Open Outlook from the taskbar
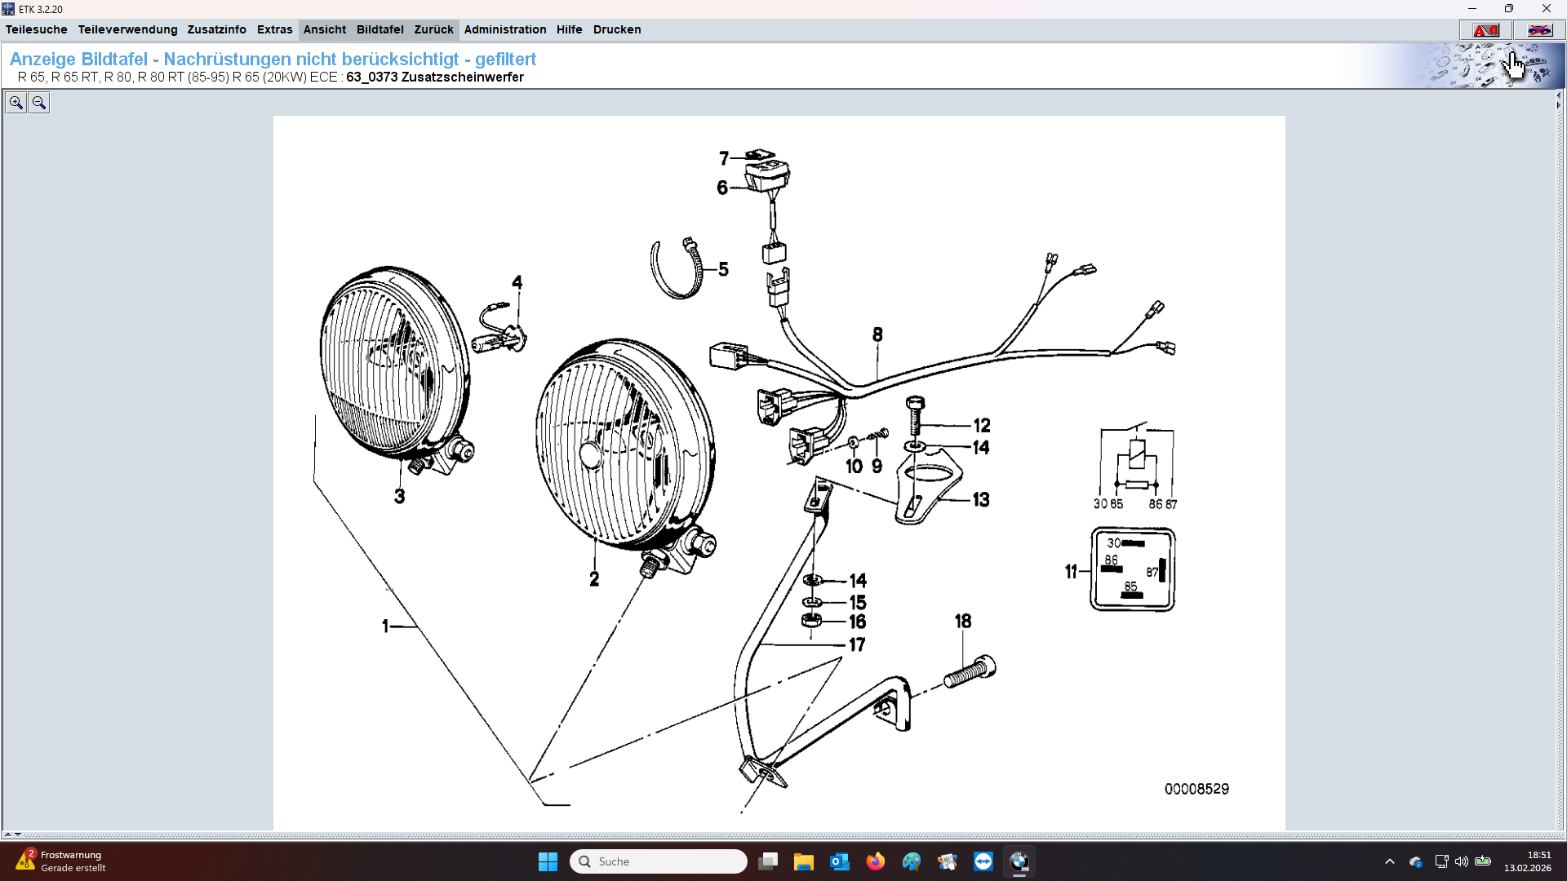Image resolution: width=1567 pixels, height=881 pixels. tap(839, 861)
